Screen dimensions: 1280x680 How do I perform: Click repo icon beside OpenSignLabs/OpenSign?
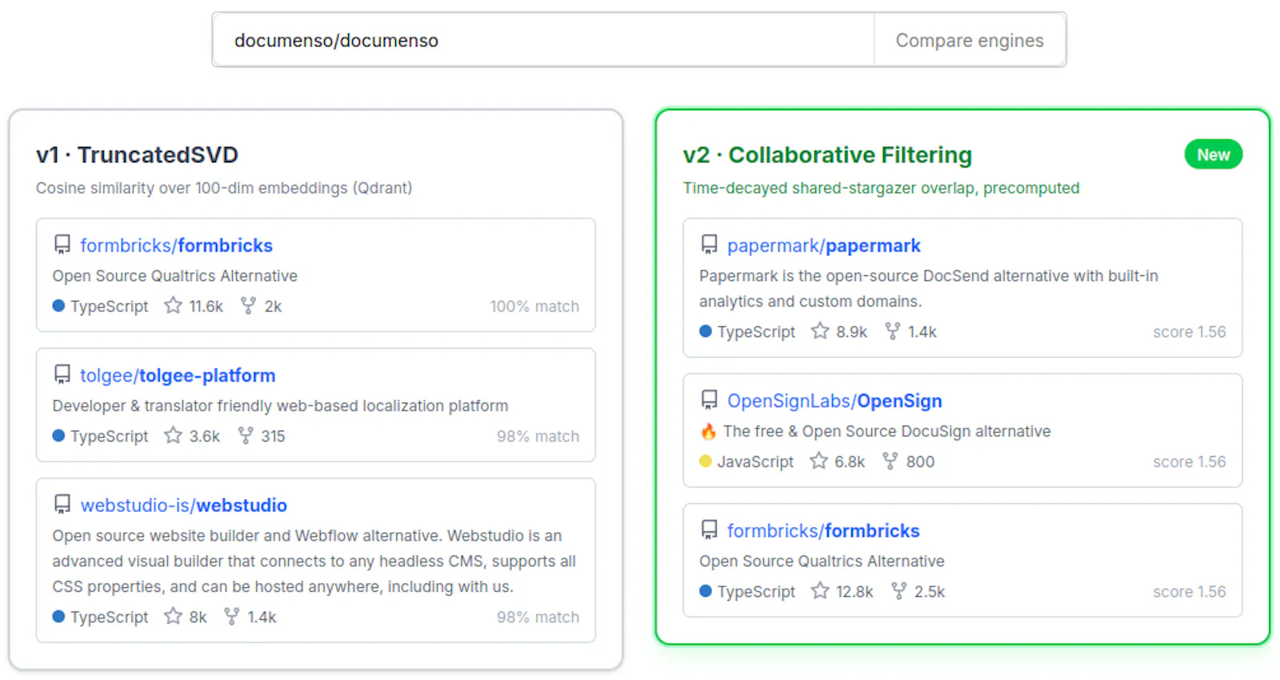coord(710,400)
